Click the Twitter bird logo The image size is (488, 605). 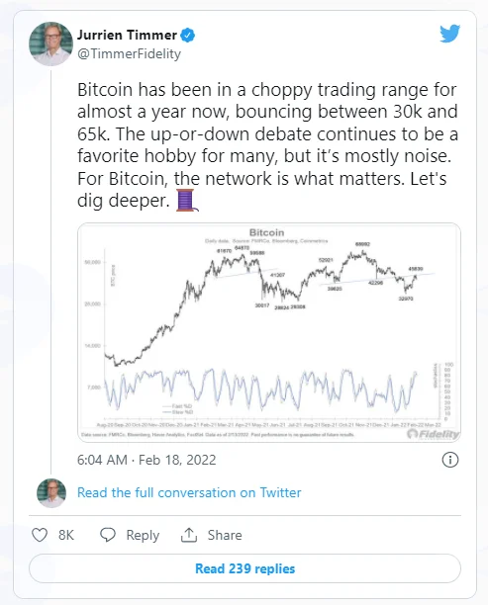[x=449, y=34]
